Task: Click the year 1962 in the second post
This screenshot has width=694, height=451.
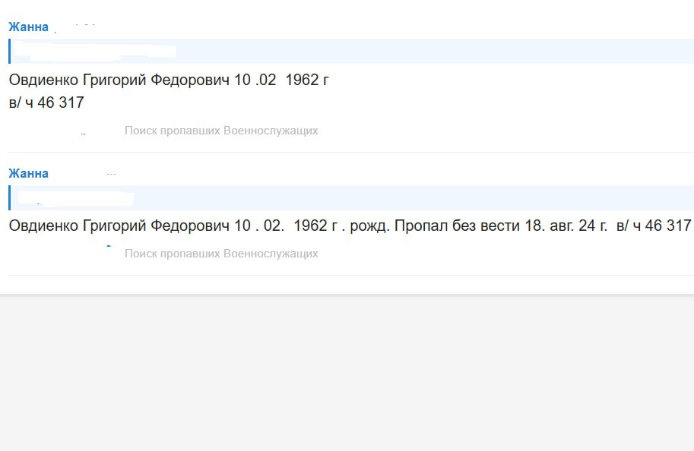Action: click(x=309, y=225)
